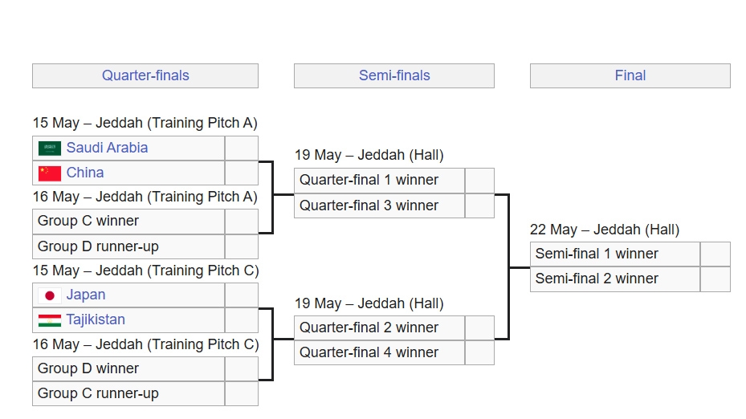This screenshot has height=419, width=746.
Task: Open the Japan team link
Action: (x=86, y=295)
